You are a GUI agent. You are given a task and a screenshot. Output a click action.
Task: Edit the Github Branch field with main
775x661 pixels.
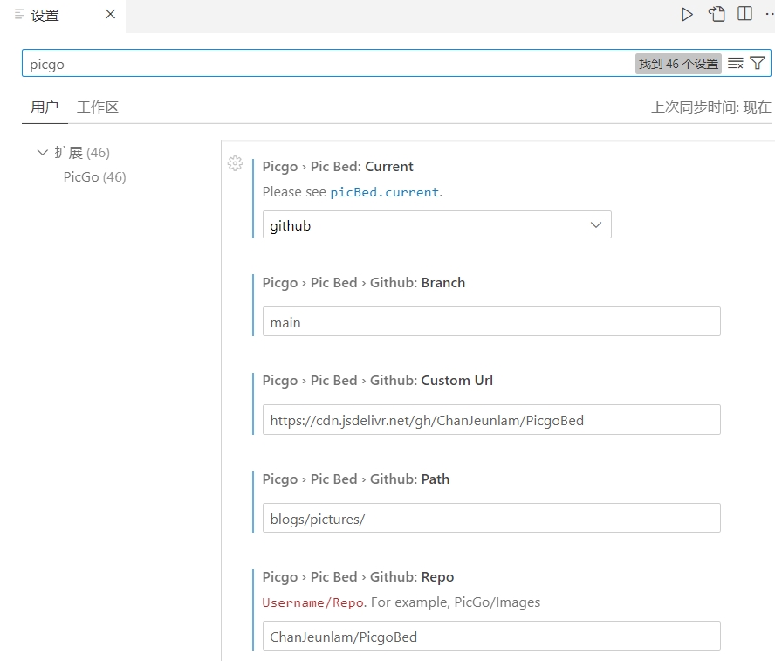click(x=491, y=322)
